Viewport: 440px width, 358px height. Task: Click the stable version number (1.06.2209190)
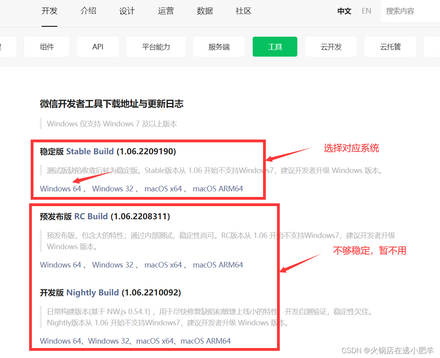146,151
